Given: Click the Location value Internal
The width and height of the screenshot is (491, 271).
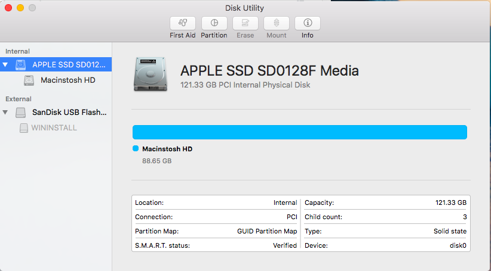Looking at the screenshot, I should click(x=285, y=203).
